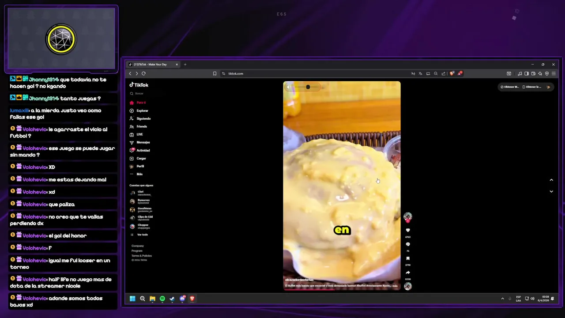Open TikTok LIVE page
Image resolution: width=565 pixels, height=318 pixels.
pyautogui.click(x=136, y=134)
